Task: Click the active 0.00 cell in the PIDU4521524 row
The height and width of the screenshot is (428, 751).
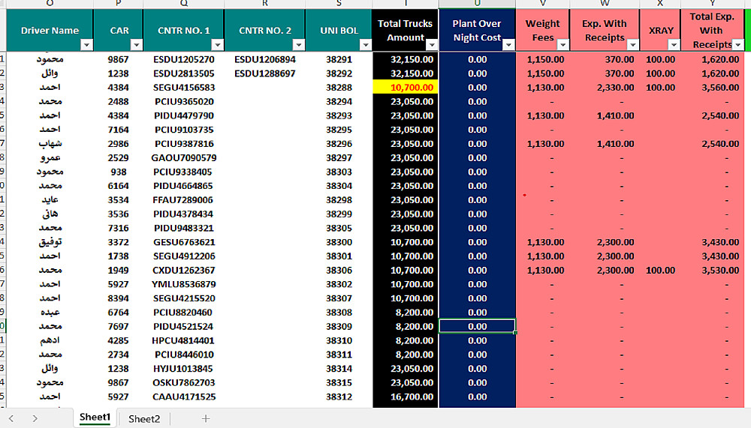Action: [x=477, y=326]
